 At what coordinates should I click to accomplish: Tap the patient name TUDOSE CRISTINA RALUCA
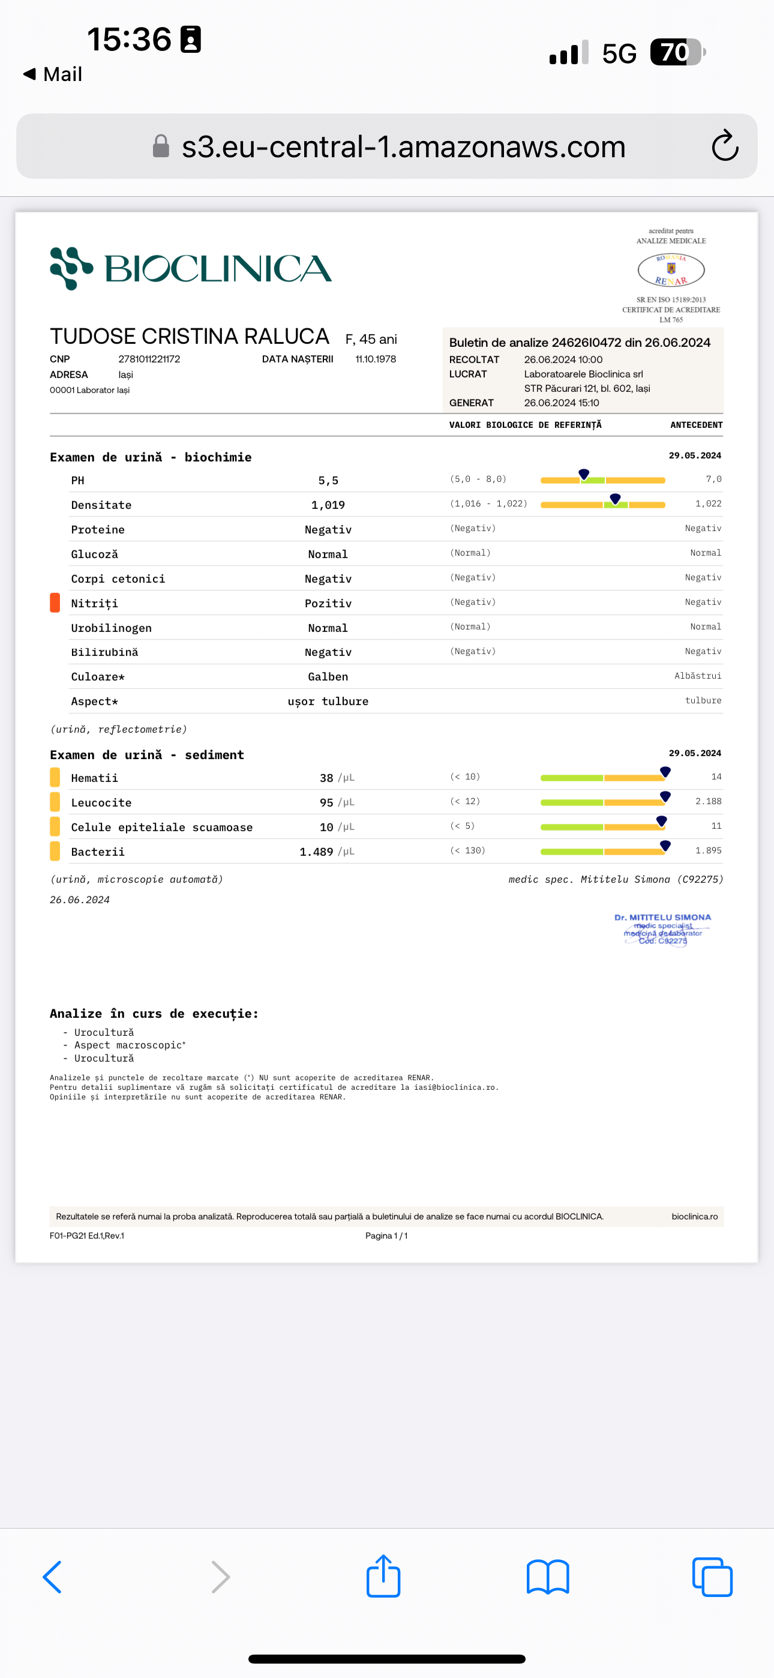coord(190,336)
